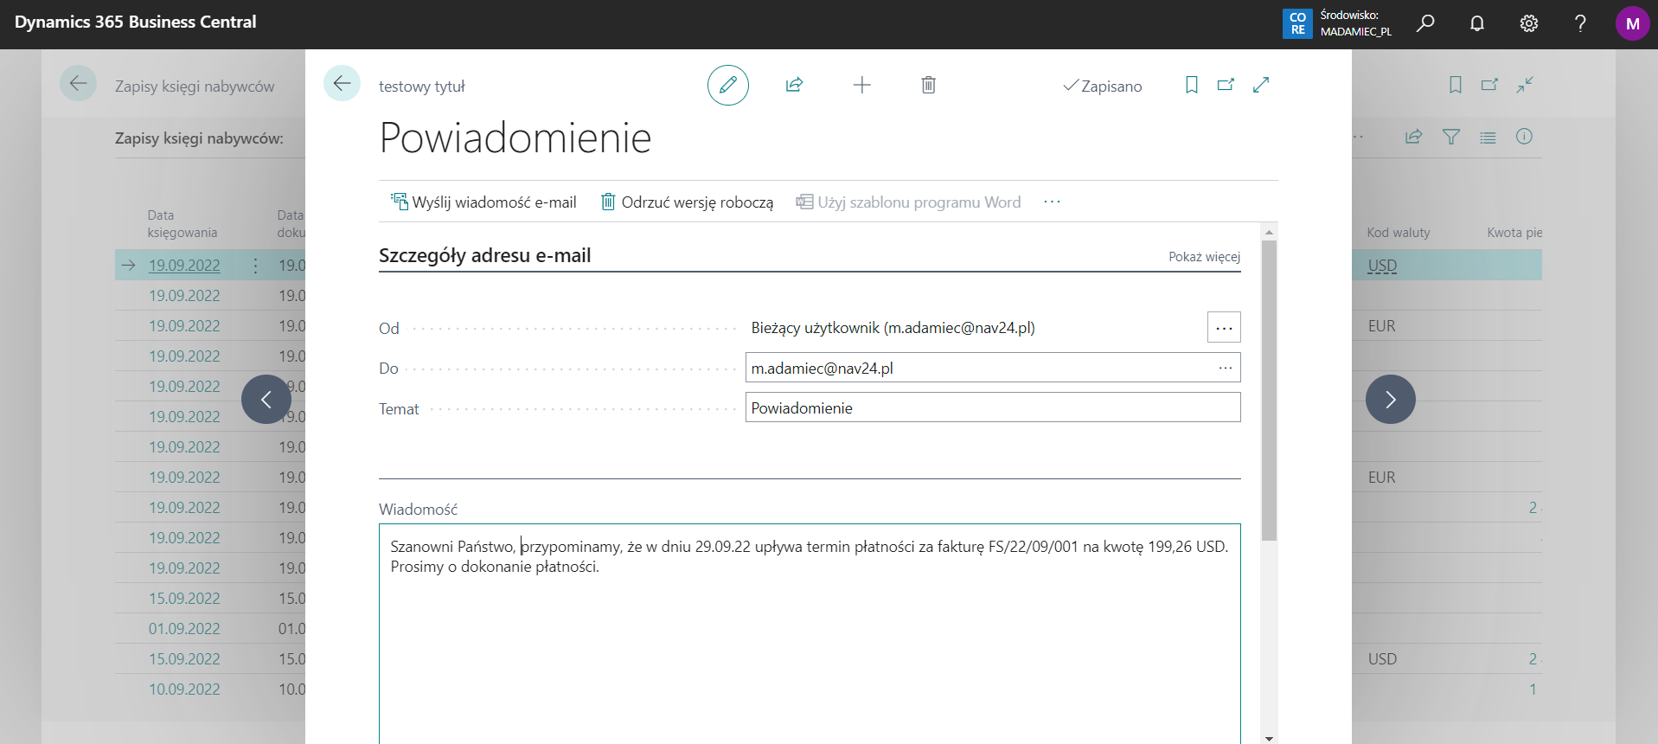Viewport: 1658px width, 744px height.
Task: Open page in new window icon
Action: point(1226,85)
